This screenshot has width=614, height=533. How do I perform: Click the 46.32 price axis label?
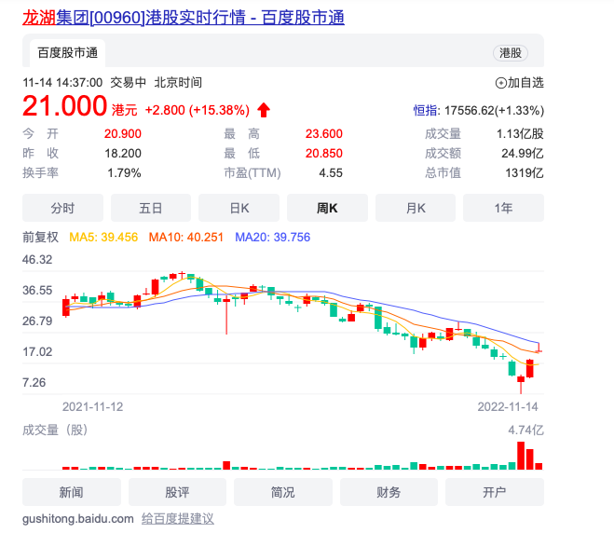pos(37,259)
